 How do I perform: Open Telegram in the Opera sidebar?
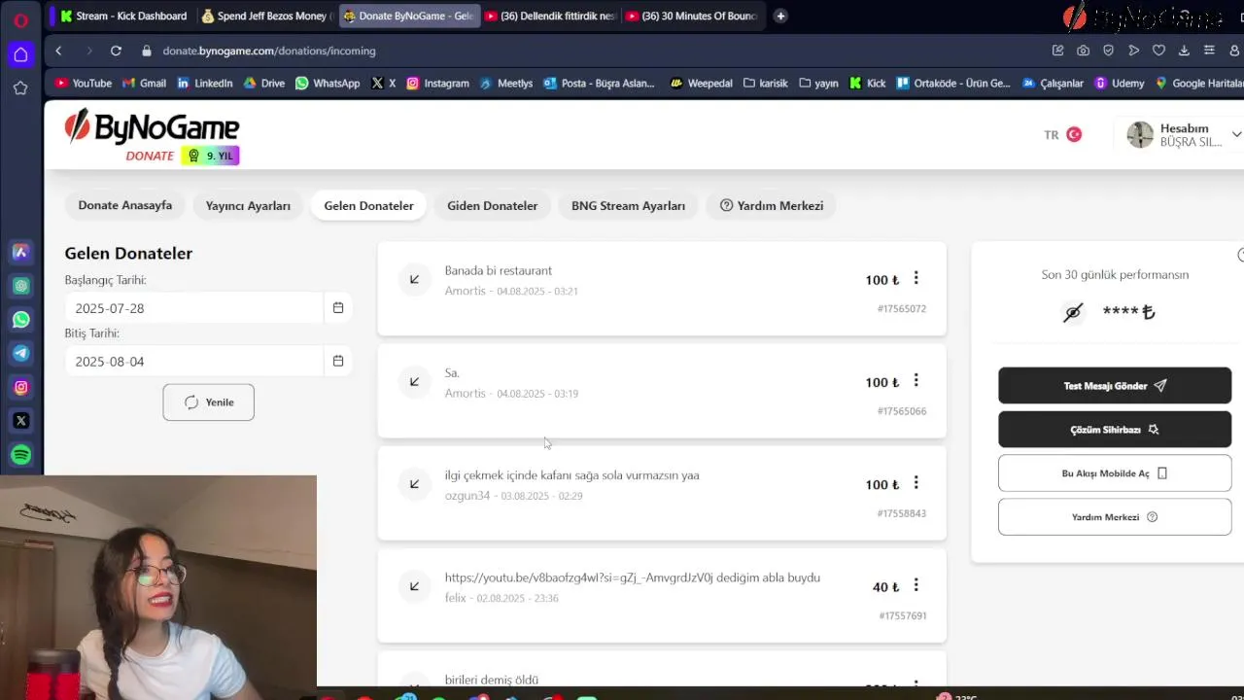coord(20,353)
